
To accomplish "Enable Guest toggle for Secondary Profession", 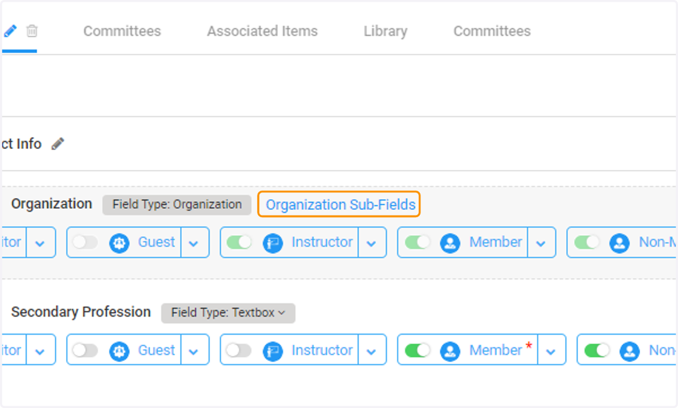I will (x=85, y=350).
